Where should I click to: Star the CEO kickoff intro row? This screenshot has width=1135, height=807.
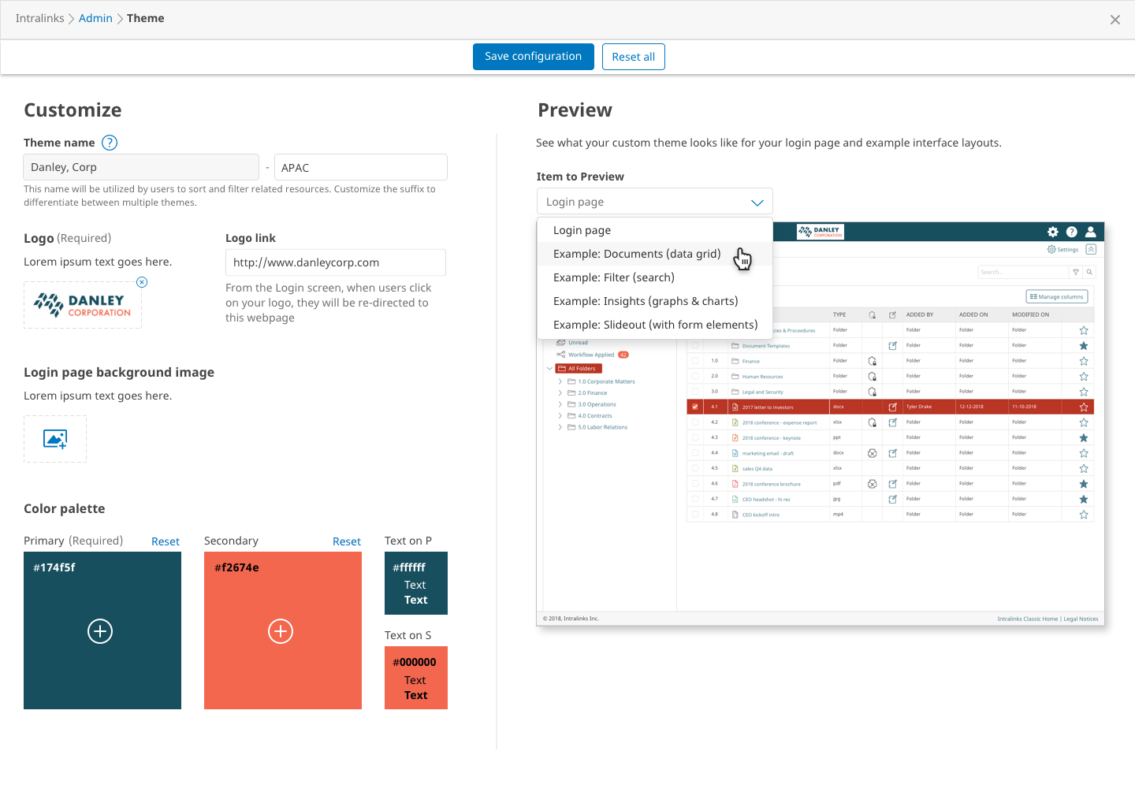[x=1084, y=515]
